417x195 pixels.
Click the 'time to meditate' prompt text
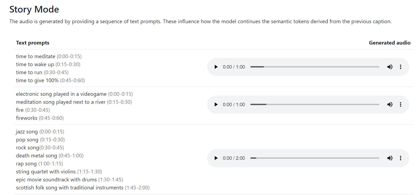pyautogui.click(x=35, y=57)
